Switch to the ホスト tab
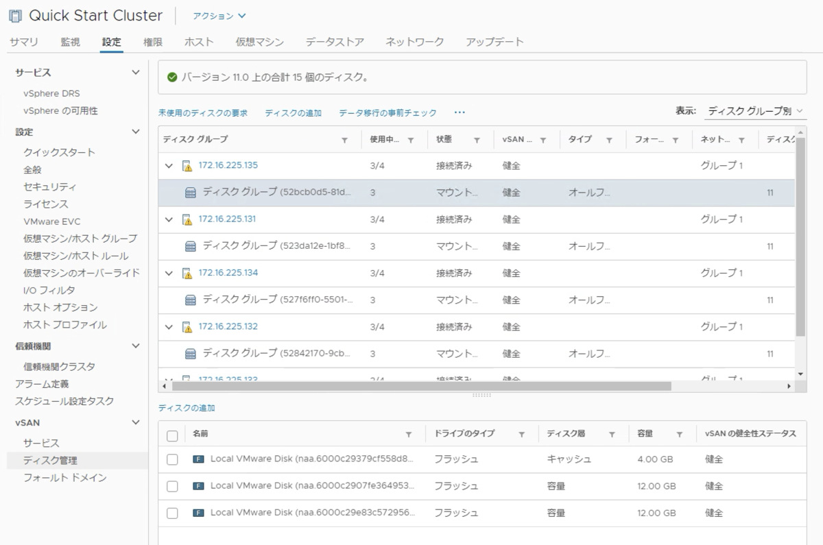The image size is (823, 545). click(x=199, y=42)
